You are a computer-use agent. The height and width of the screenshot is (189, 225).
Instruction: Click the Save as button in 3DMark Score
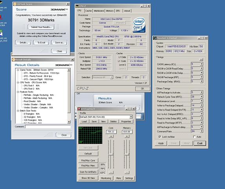[x=59, y=43]
